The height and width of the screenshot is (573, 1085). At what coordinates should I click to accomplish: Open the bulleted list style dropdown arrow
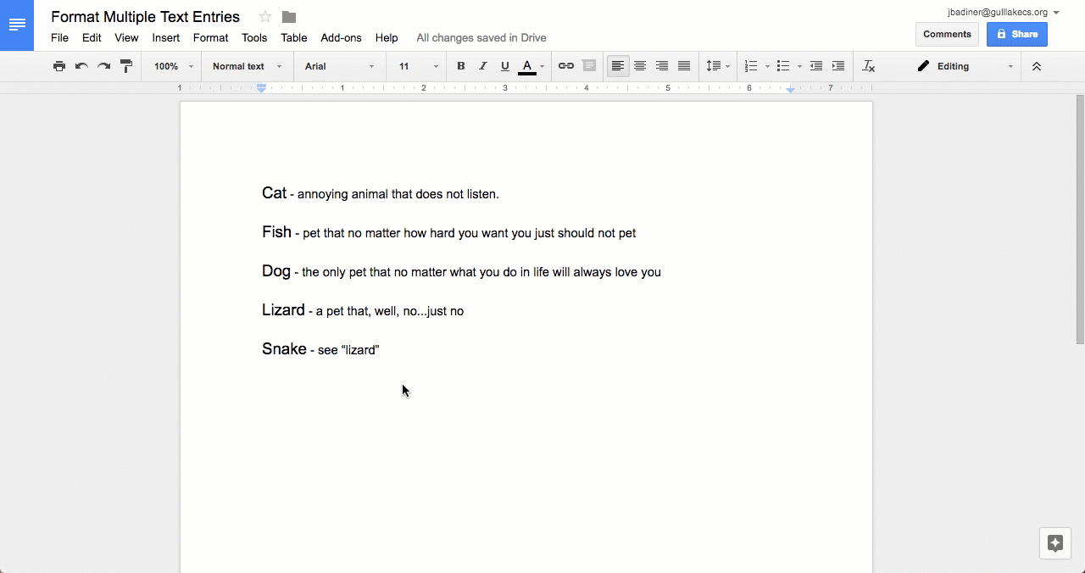pos(799,66)
